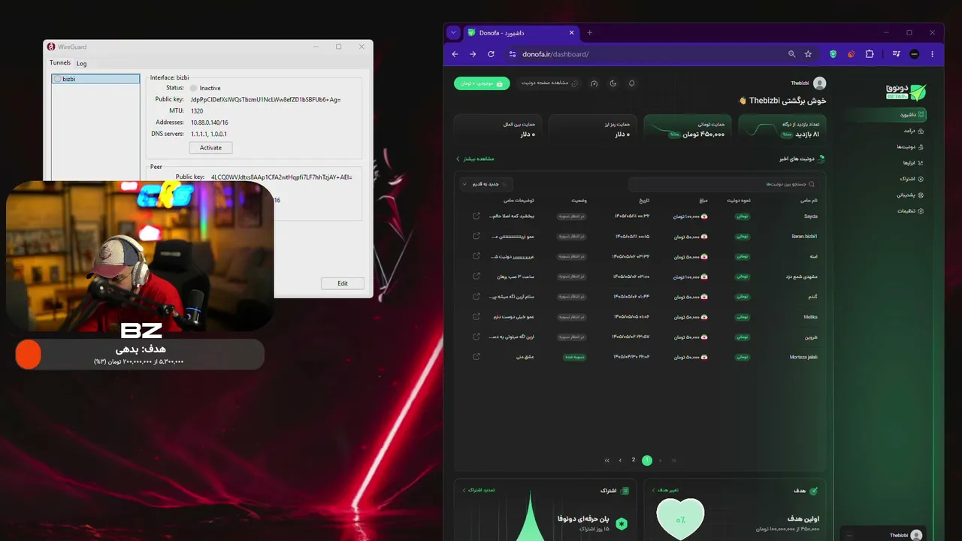This screenshot has height=541, width=962.
Task: Open the browser profile avatar
Action: coord(914,54)
